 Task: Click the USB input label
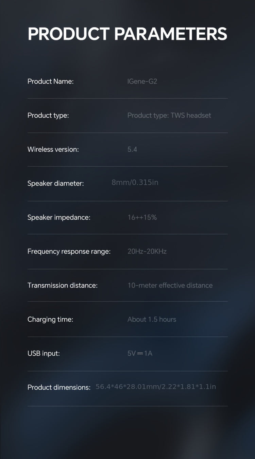(44, 354)
